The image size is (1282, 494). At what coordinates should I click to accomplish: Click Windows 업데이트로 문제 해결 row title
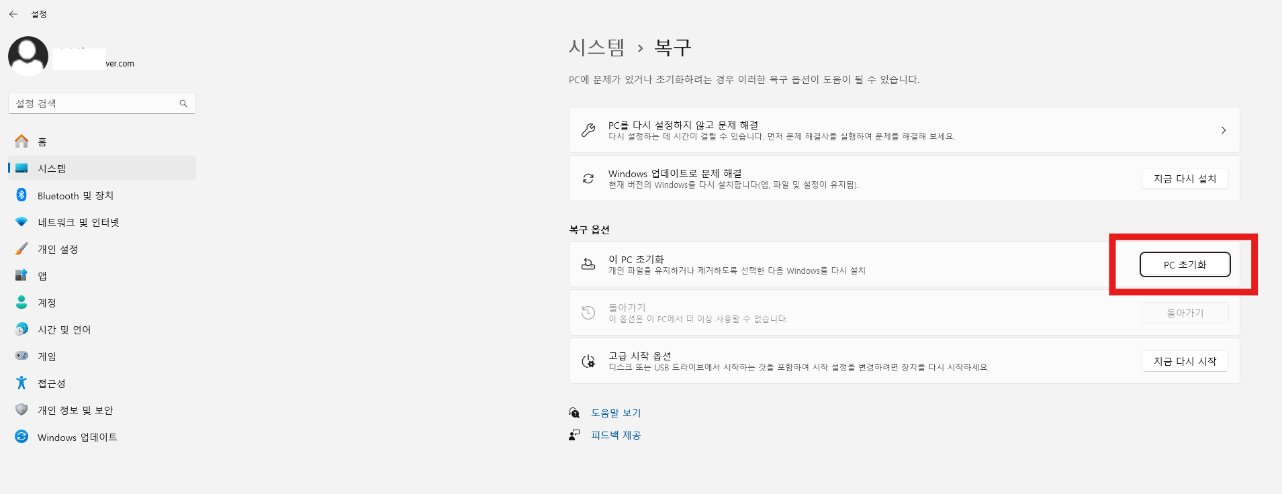tap(675, 173)
